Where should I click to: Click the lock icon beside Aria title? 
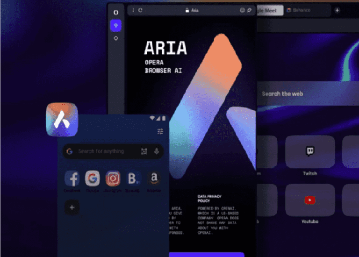[x=187, y=10]
